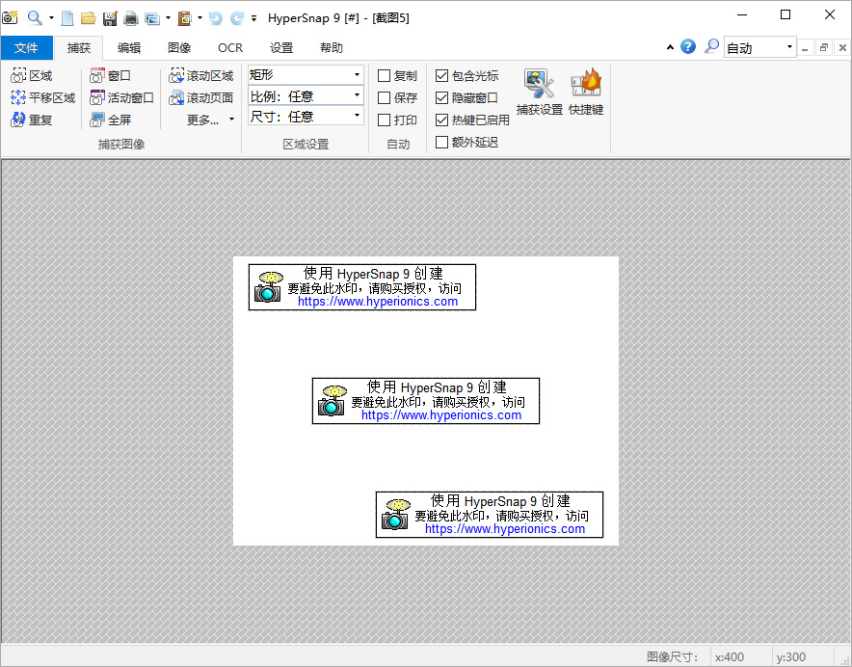Restore the inner document window

tap(824, 48)
